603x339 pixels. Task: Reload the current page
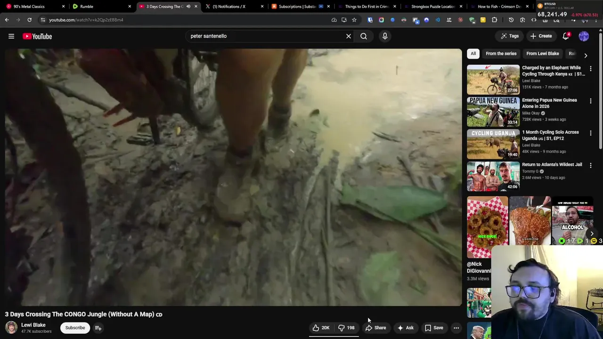[29, 20]
